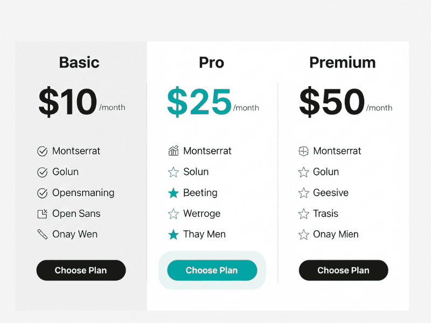Image resolution: width=431 pixels, height=323 pixels.
Task: Click the outline star beside Solun
Action: pyautogui.click(x=173, y=172)
